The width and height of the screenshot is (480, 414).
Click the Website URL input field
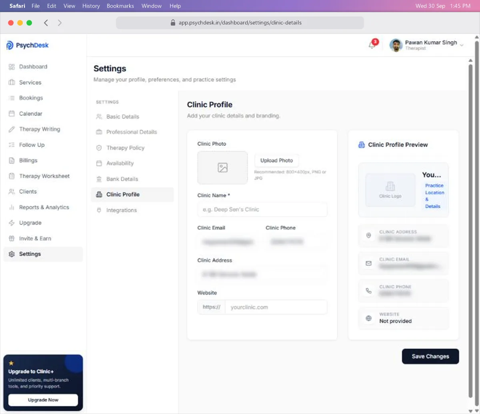[276, 307]
